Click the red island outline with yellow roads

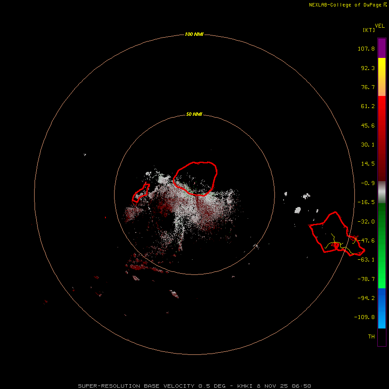coord(337,234)
